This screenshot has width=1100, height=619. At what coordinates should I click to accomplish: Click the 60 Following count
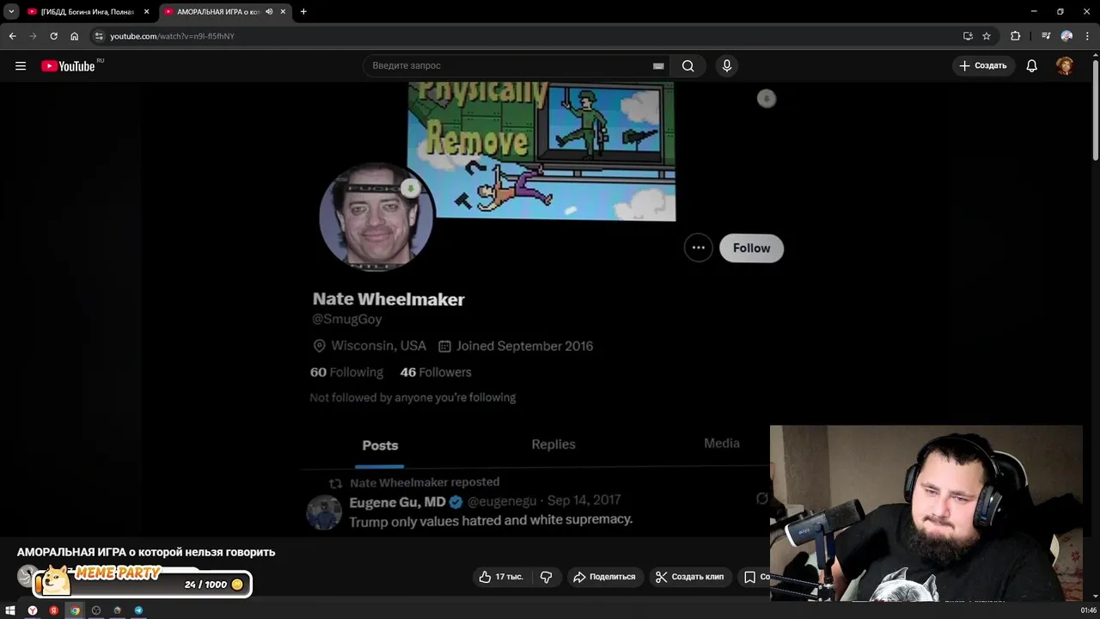[346, 372]
